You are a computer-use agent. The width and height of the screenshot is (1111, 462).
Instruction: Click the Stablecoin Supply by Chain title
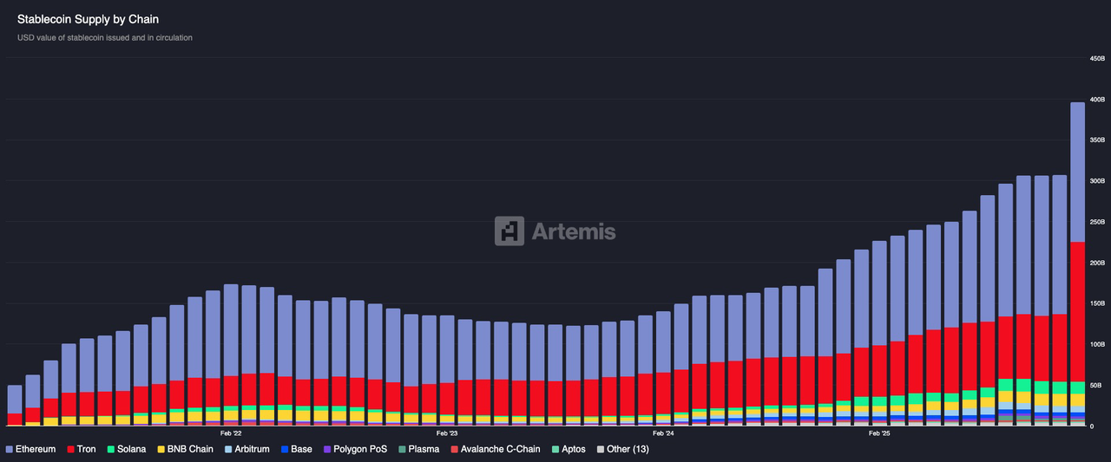click(88, 18)
